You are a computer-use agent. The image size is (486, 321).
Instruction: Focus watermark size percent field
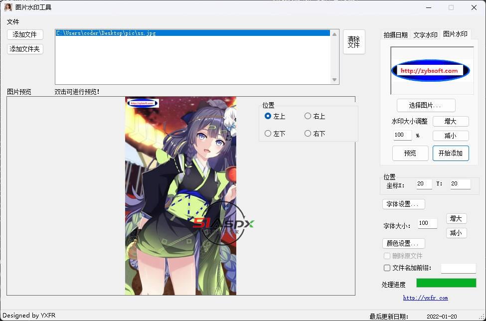402,135
